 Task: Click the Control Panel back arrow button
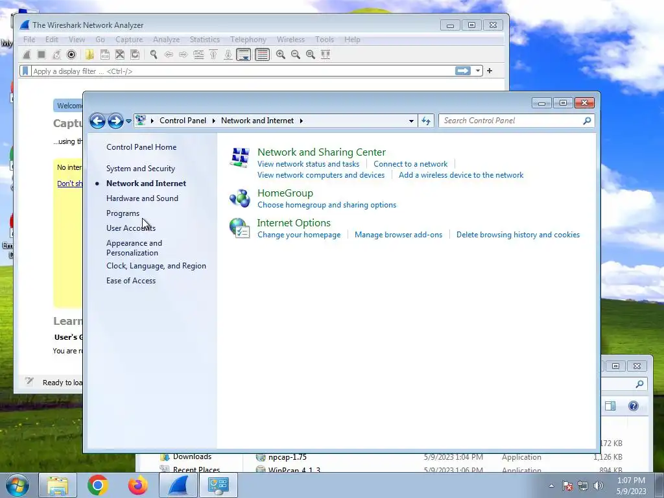97,121
